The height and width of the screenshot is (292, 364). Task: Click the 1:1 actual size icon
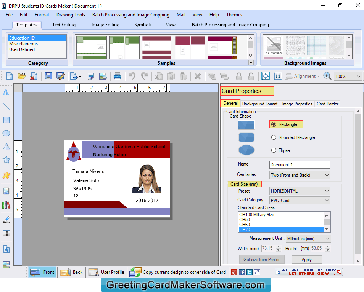(278, 76)
